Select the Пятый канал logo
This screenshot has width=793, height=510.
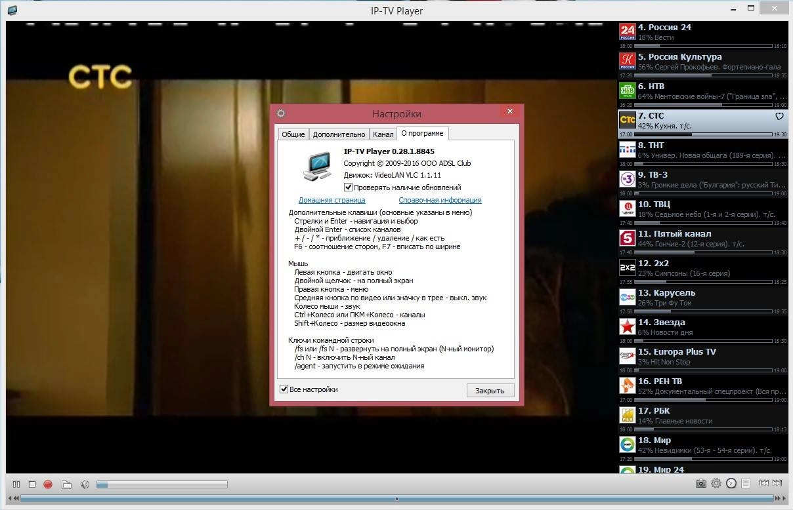[628, 238]
